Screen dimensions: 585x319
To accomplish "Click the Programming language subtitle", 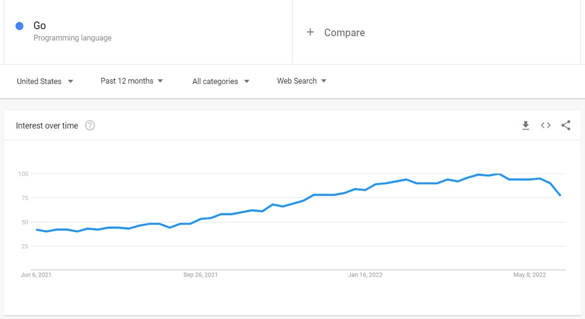I will point(72,38).
